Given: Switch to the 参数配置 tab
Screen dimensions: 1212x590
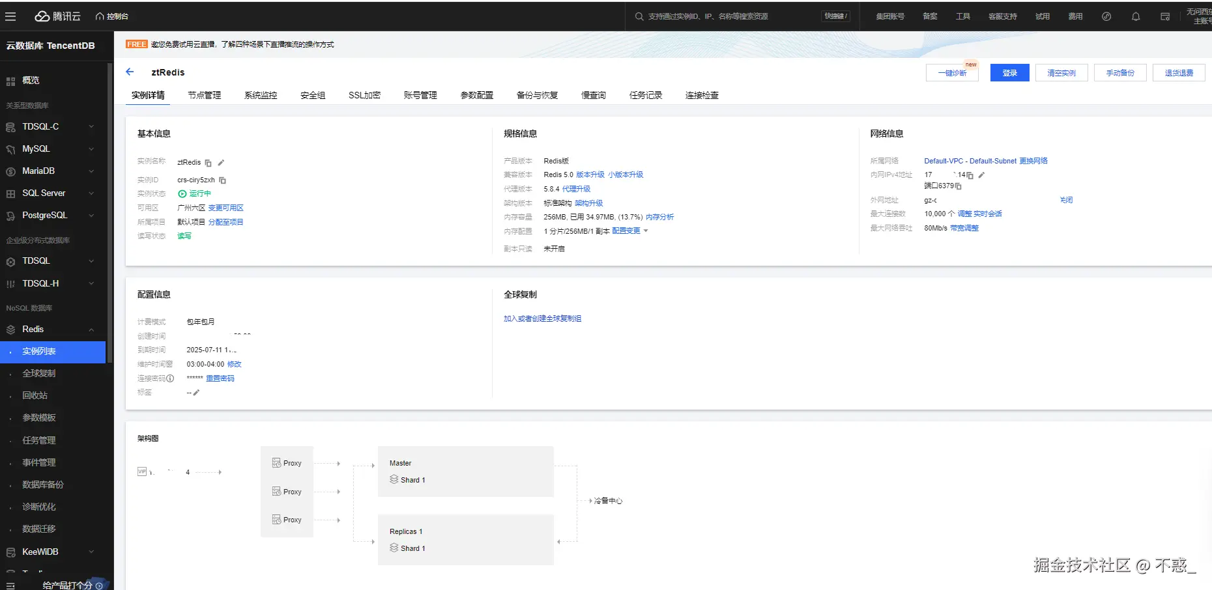Looking at the screenshot, I should click(477, 95).
